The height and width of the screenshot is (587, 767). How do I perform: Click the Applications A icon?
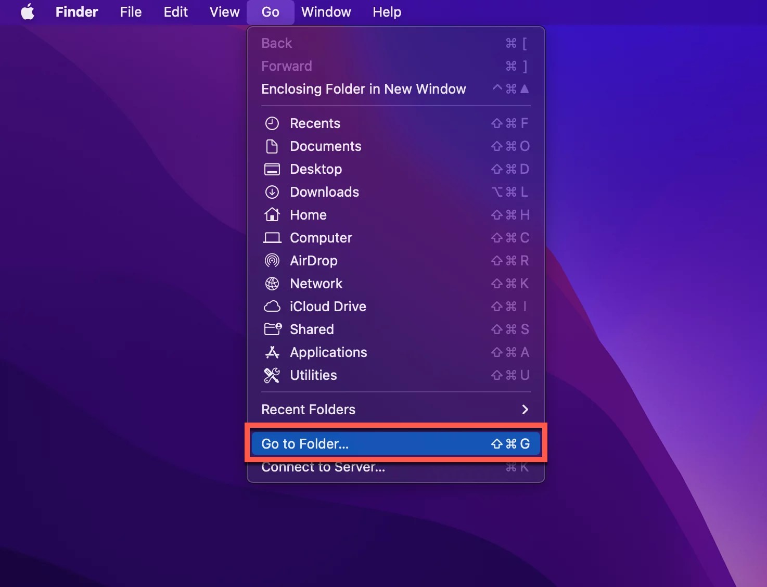click(272, 352)
